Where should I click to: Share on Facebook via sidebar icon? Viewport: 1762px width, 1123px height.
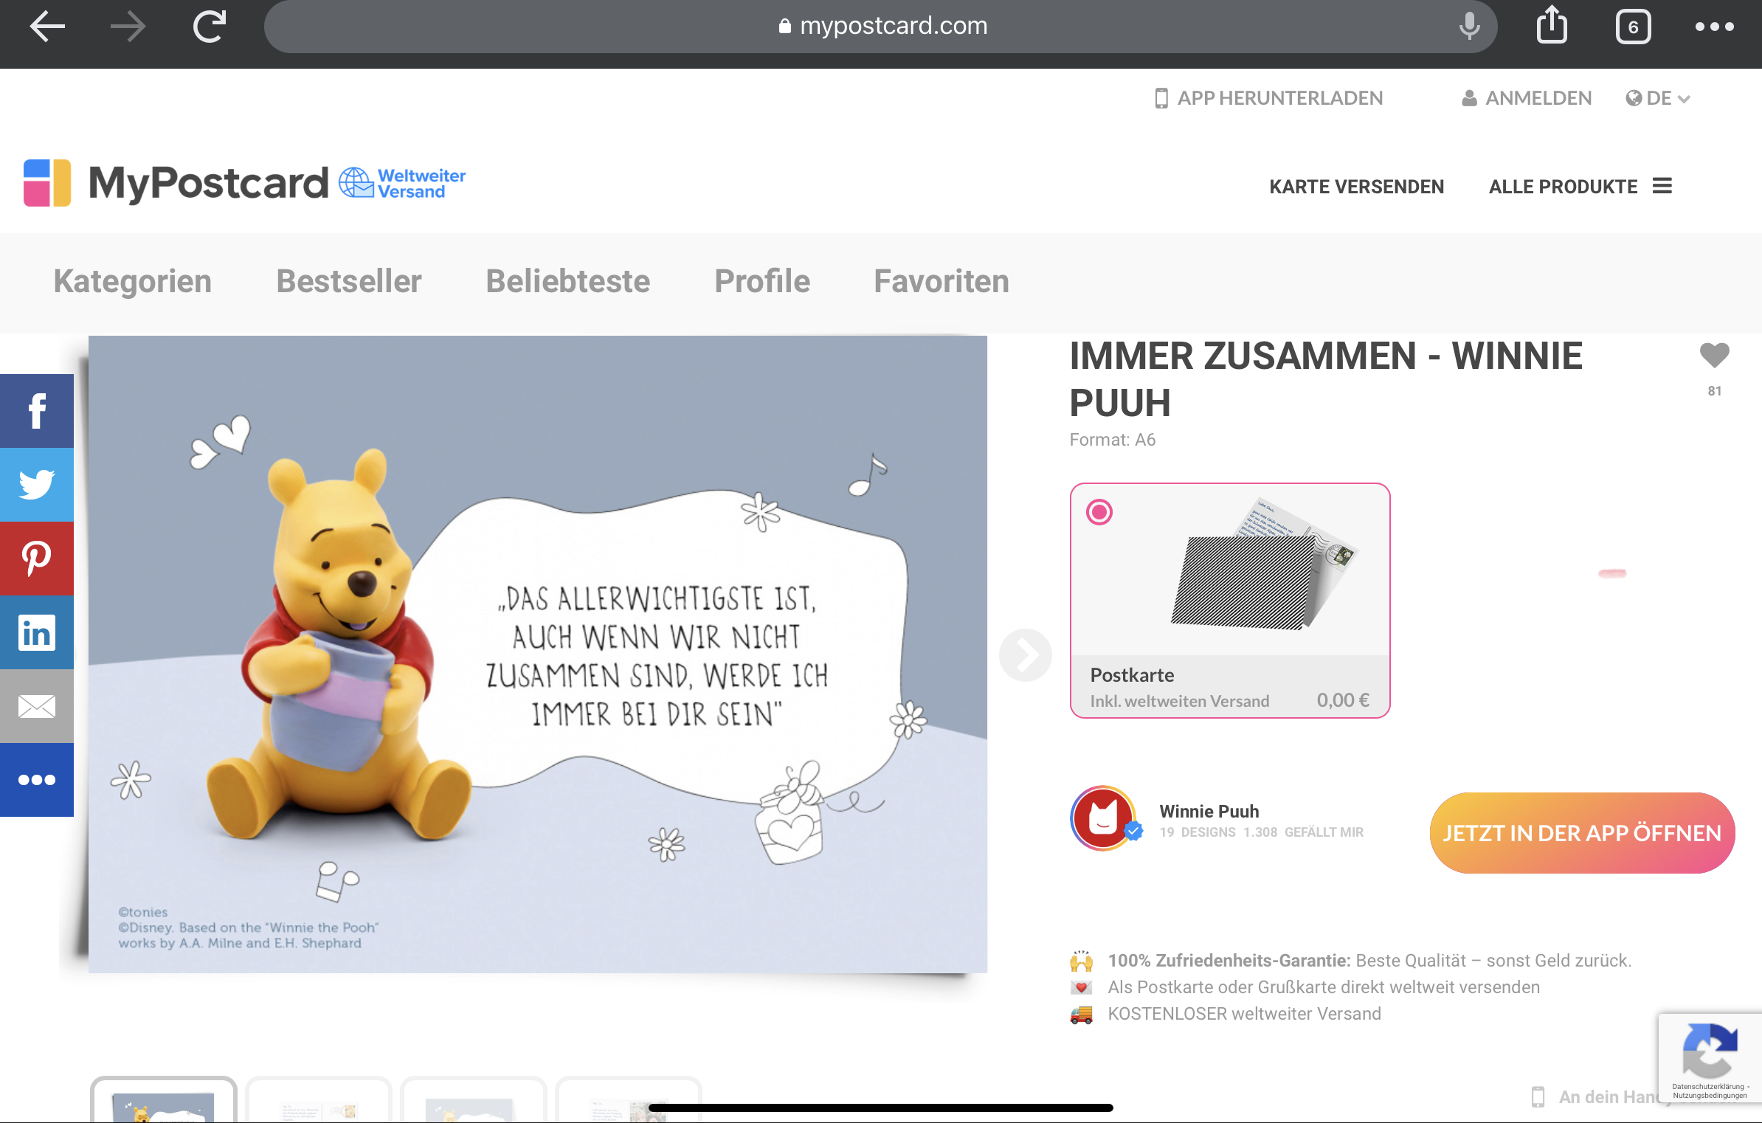click(x=37, y=411)
